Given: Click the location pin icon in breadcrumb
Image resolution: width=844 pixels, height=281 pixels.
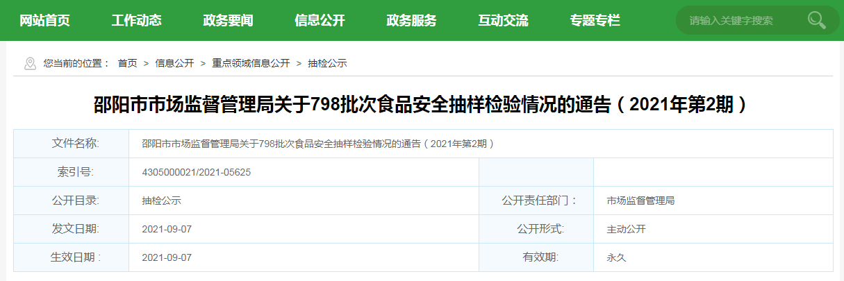Looking at the screenshot, I should 30,63.
